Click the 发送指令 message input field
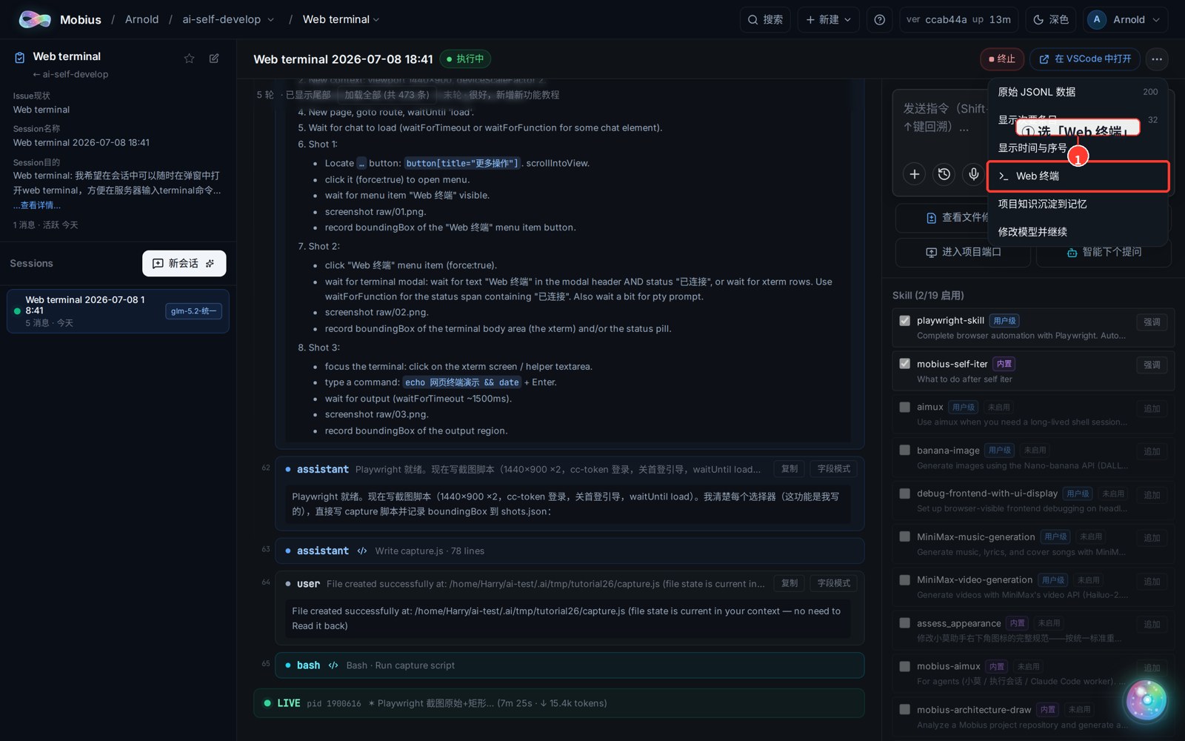The height and width of the screenshot is (741, 1185). coord(941,119)
